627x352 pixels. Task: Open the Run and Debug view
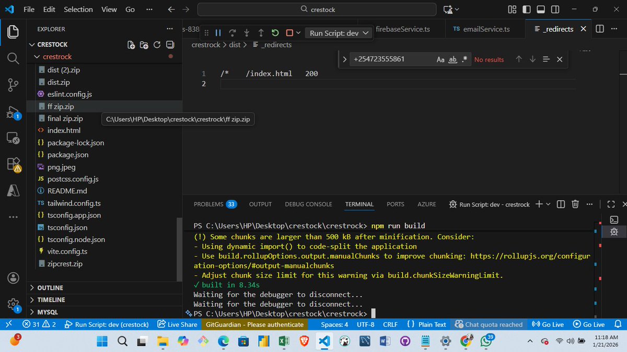13,112
